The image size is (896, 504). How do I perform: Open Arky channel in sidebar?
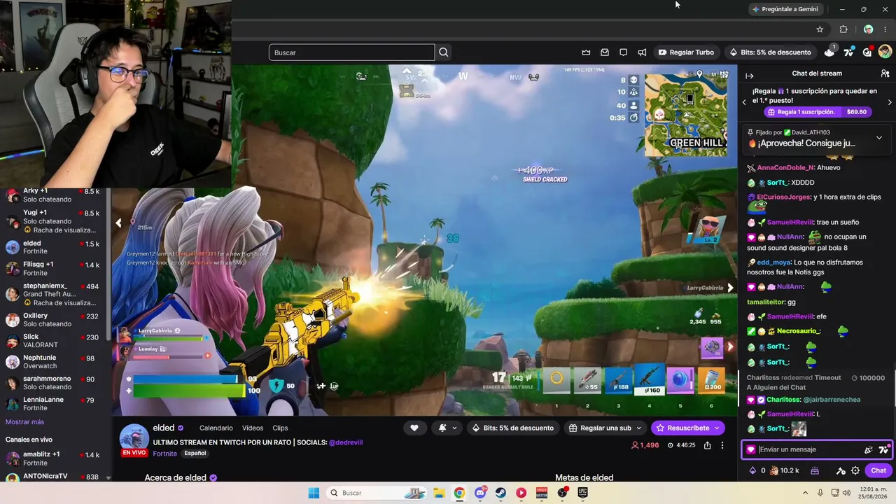(53, 195)
